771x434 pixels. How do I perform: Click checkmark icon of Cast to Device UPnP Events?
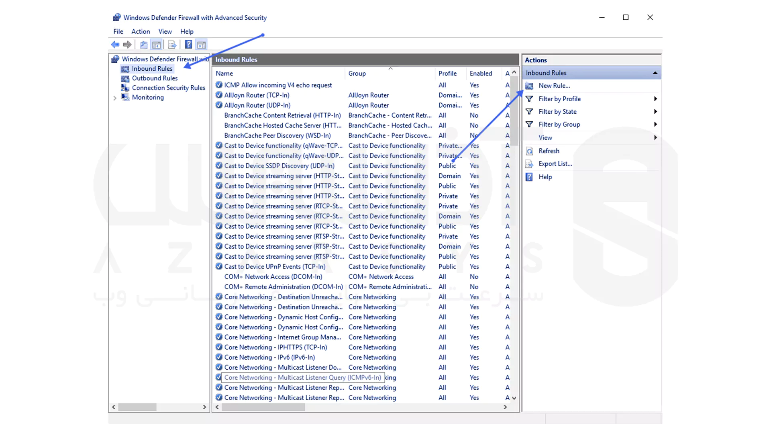219,266
